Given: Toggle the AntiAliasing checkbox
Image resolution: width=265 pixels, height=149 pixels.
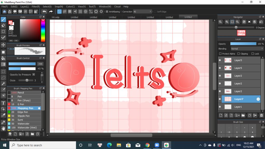Looking at the screenshot, I should pos(107,11).
